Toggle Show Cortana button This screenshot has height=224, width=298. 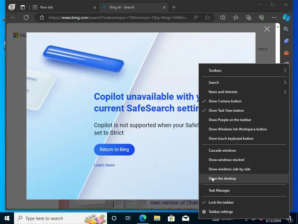(244, 101)
